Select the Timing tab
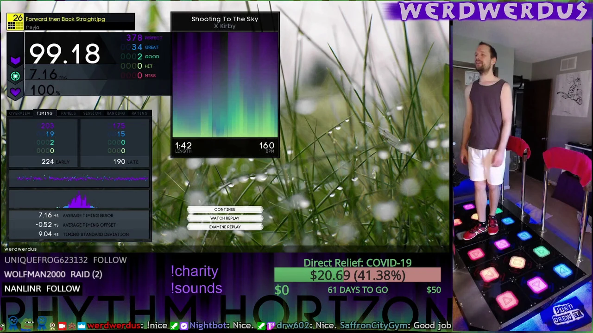Viewport: 593px width, 333px height. pyautogui.click(x=44, y=113)
